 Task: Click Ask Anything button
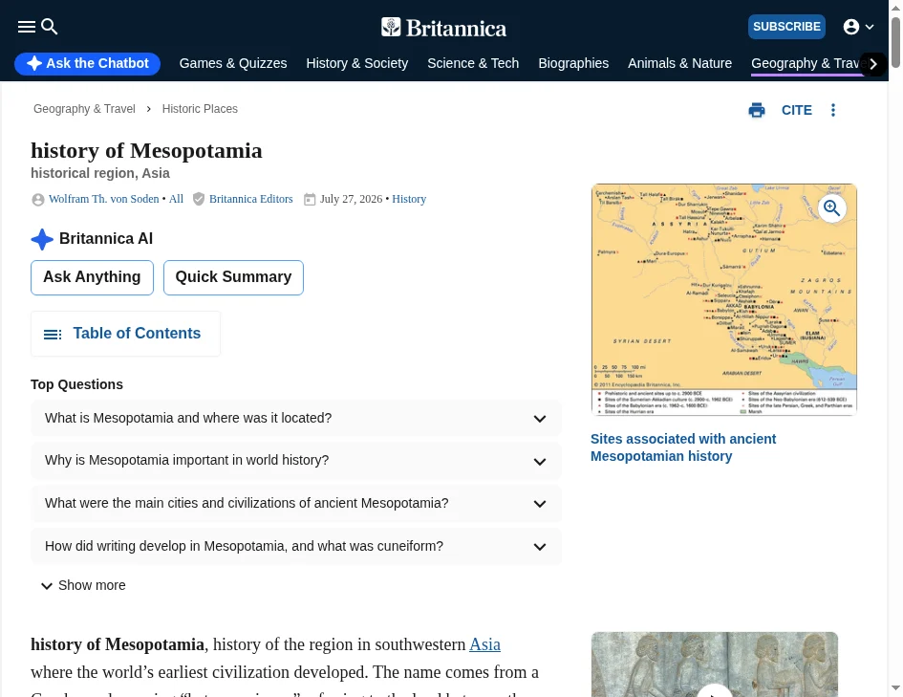(92, 277)
